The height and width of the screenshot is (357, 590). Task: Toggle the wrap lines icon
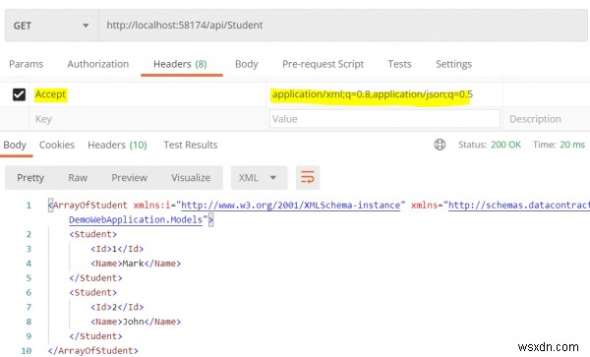[x=308, y=178]
